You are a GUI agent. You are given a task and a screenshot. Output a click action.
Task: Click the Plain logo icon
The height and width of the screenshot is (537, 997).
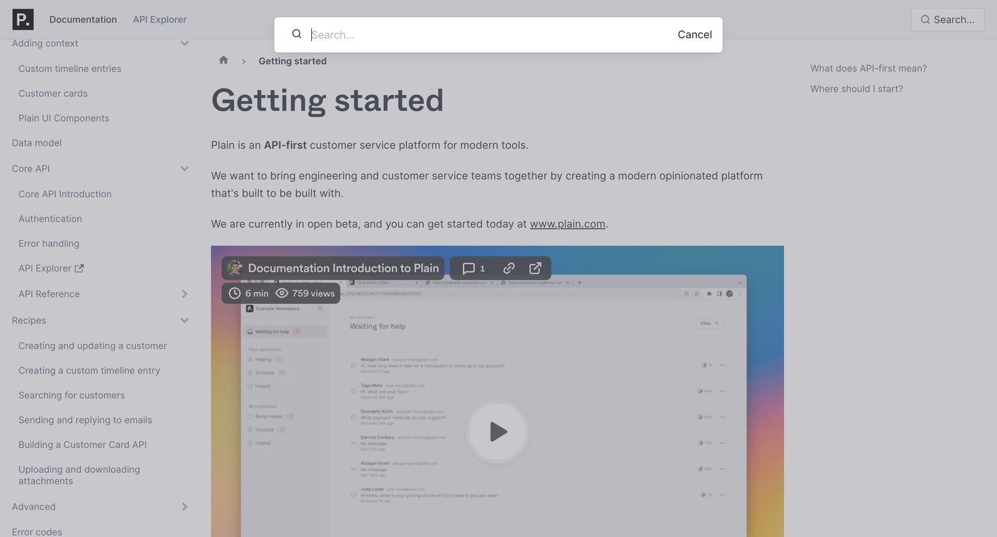pos(23,20)
